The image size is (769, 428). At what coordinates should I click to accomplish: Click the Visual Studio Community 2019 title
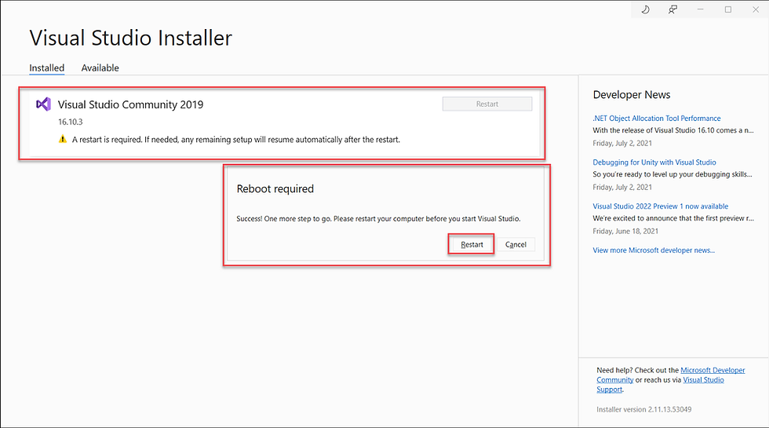point(130,104)
